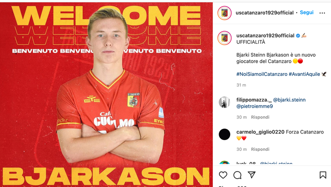
Task: Share post with the paper plane icon
Action: click(252, 175)
